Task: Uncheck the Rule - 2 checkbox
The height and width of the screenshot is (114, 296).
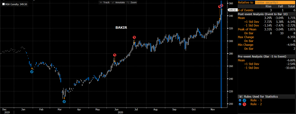Action: [x=240, y=104]
